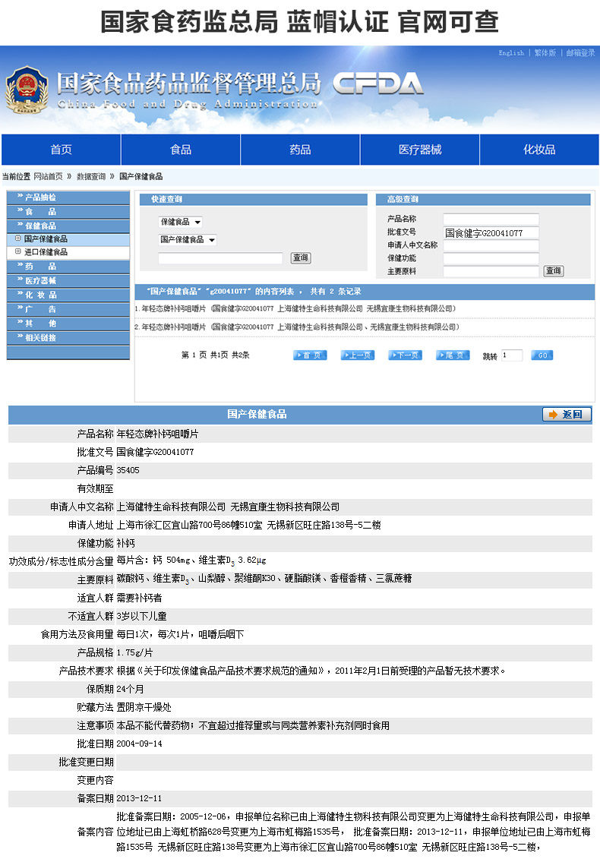Go to 上一页 previous results page
This screenshot has height=862, width=600.
point(358,355)
